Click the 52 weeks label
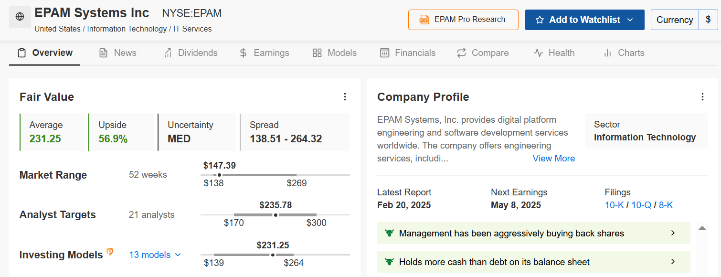 click(x=148, y=175)
